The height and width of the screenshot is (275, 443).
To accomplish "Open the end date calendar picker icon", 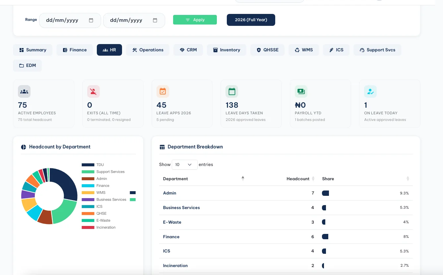I will click(x=155, y=20).
